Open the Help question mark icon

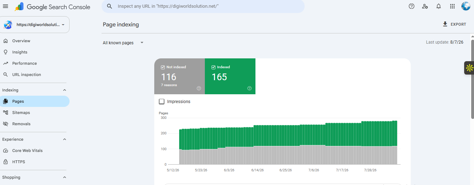[411, 6]
